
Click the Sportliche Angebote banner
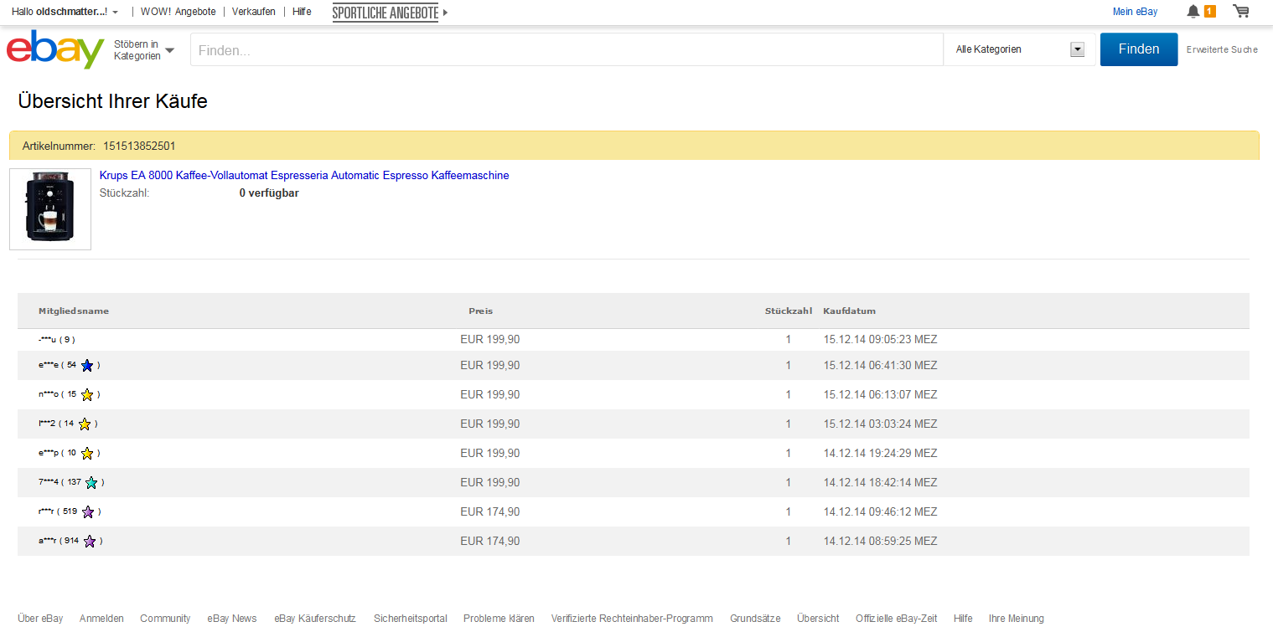point(386,13)
